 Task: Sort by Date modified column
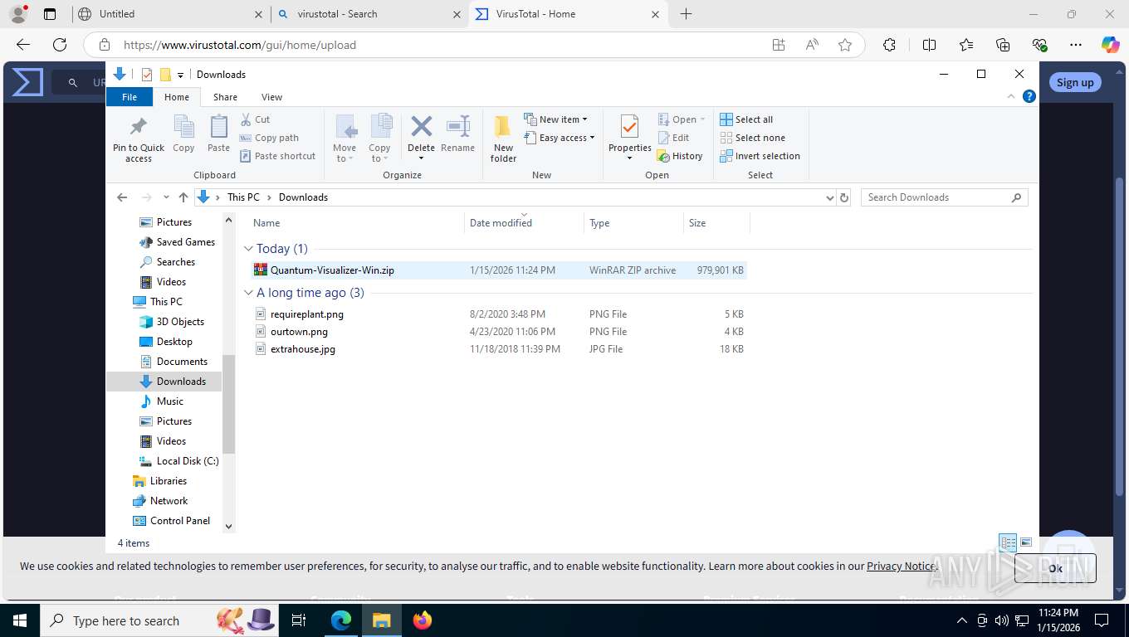524,223
